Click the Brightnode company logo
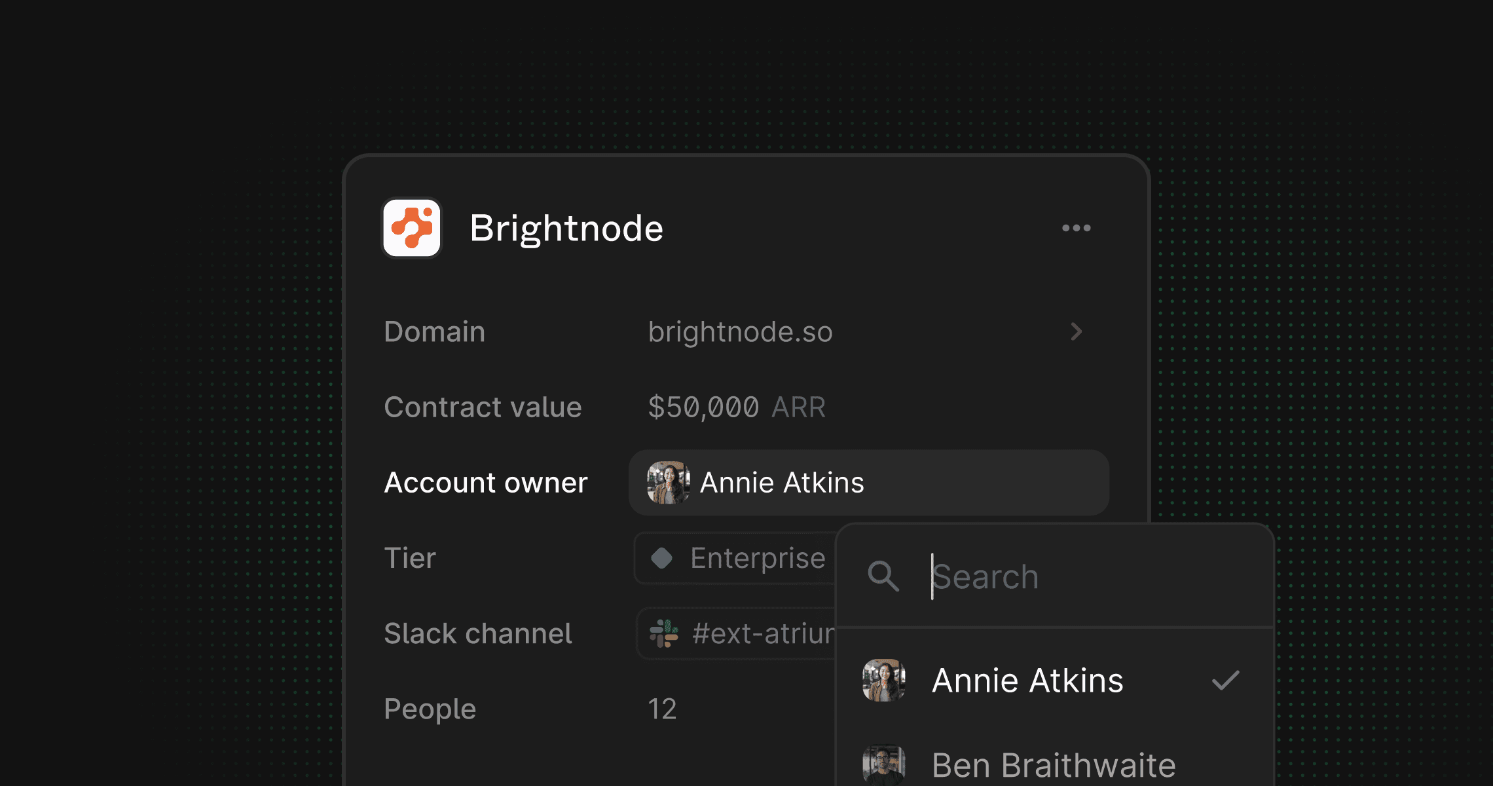The width and height of the screenshot is (1493, 786). (x=413, y=229)
